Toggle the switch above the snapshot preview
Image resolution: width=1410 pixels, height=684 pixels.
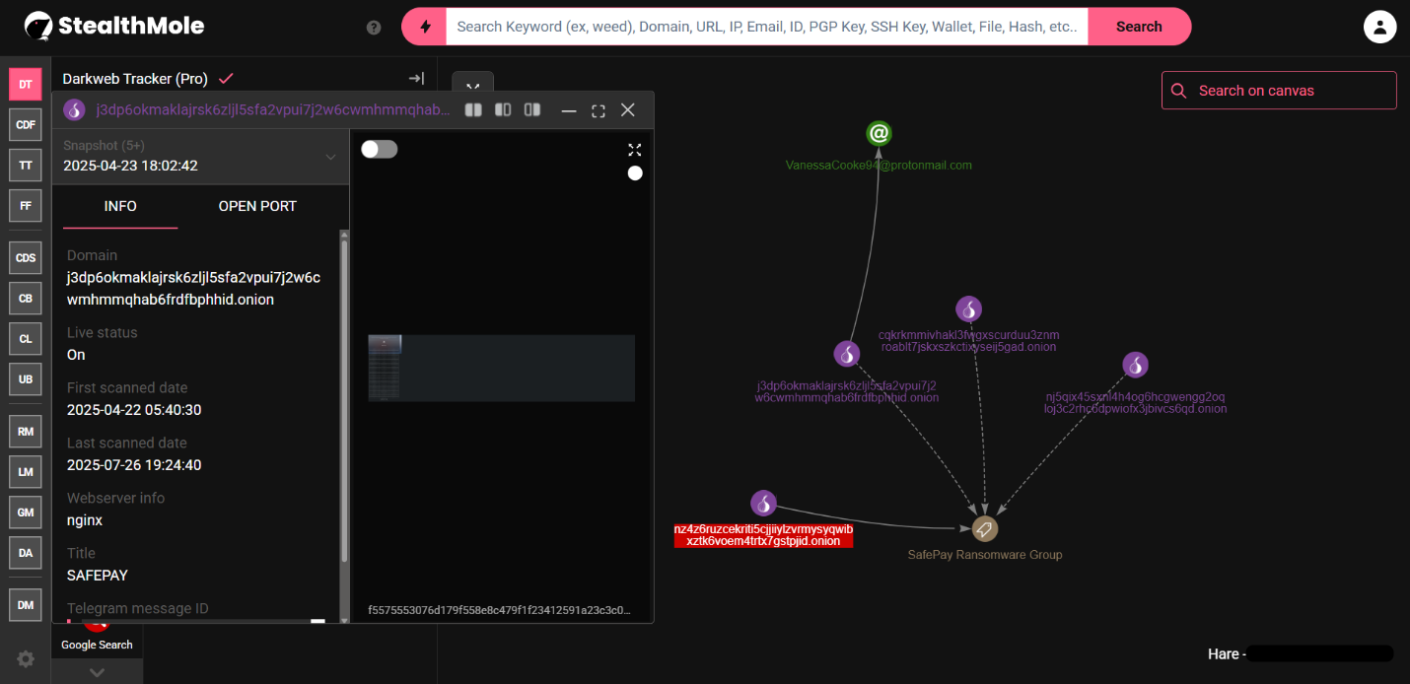click(x=380, y=149)
